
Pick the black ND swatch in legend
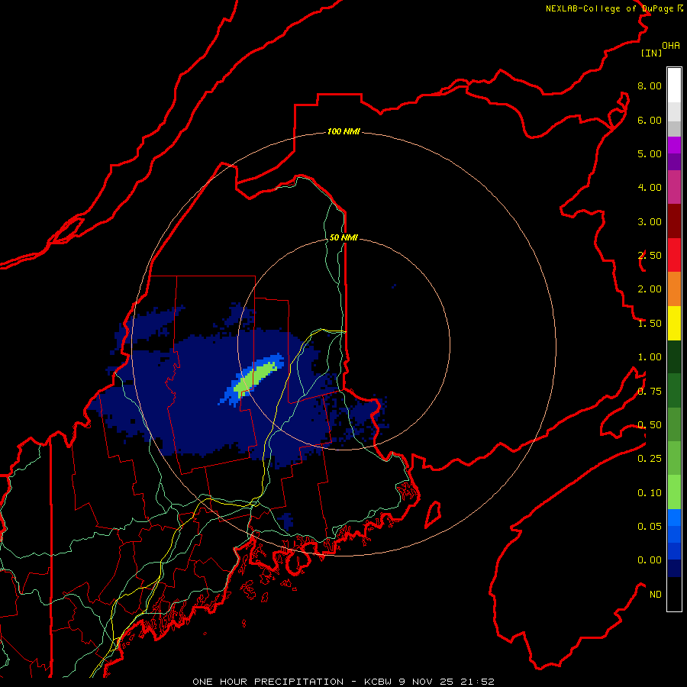pos(674,594)
